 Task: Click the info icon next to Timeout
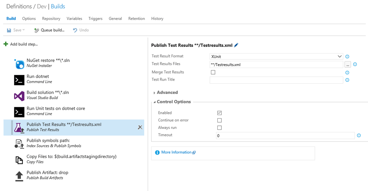point(359,135)
